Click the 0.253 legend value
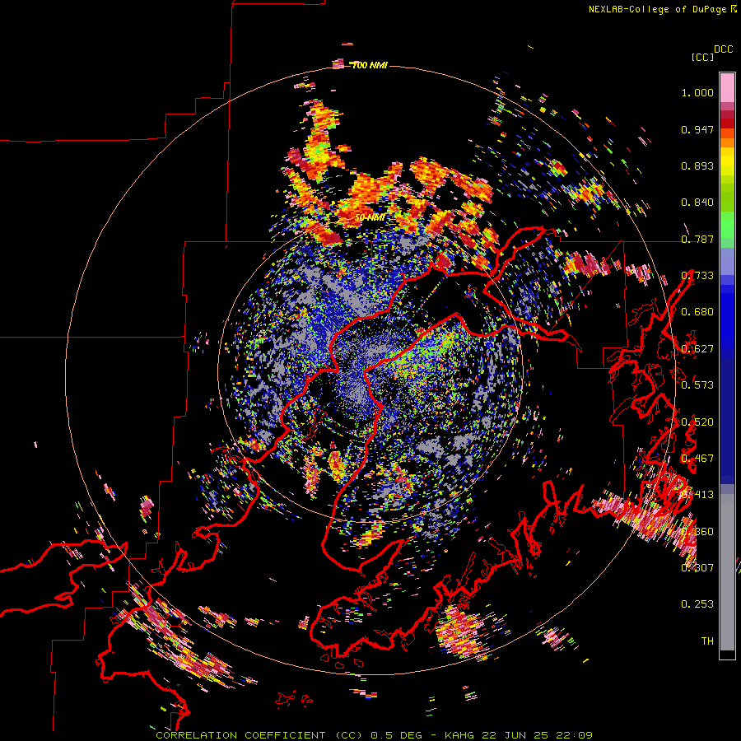Viewport: 741px width, 741px height. [697, 604]
